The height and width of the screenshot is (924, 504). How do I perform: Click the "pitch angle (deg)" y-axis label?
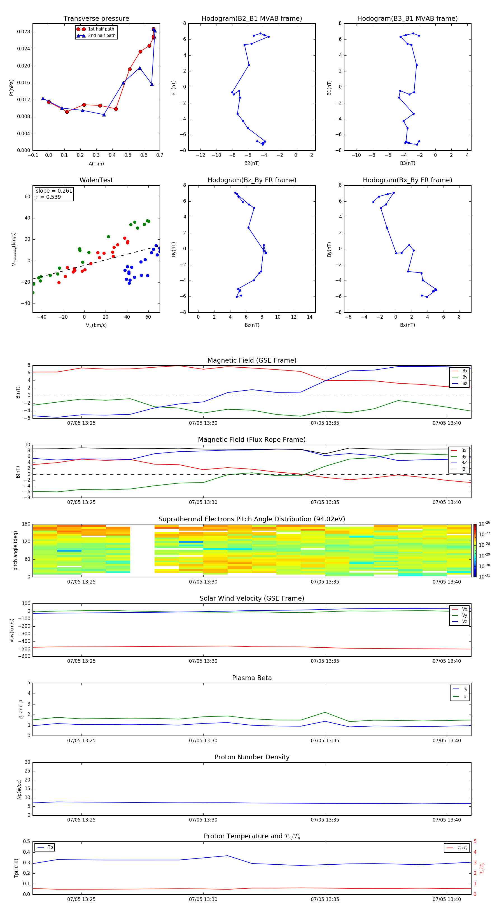[x=15, y=550]
